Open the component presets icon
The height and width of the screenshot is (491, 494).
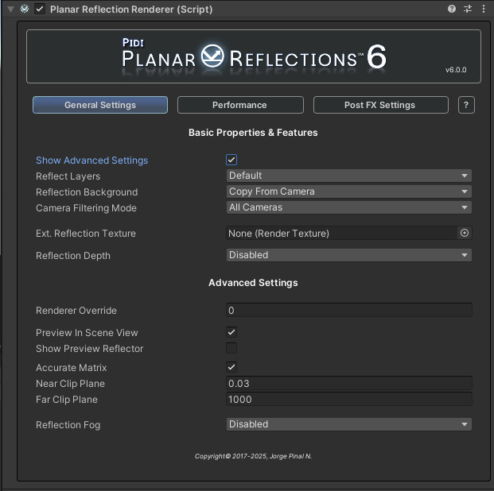coord(468,9)
